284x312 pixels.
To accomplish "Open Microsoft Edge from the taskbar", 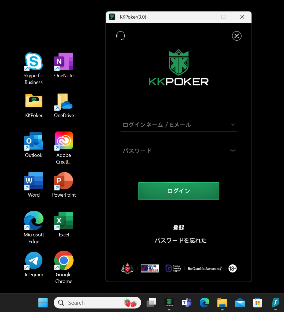I will [204, 303].
